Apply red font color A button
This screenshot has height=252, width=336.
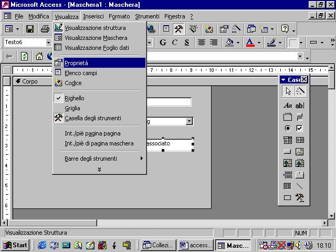point(250,43)
